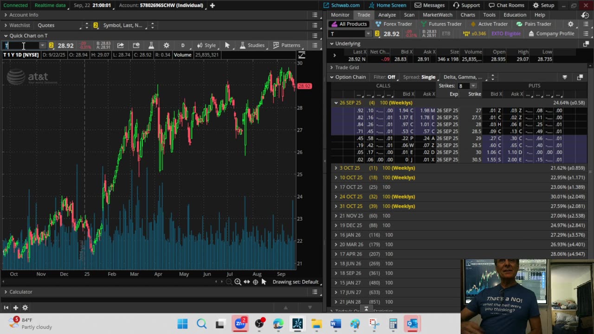Collapse the 26 SEP 25 expiration
This screenshot has height=334, width=594.
[x=336, y=103]
